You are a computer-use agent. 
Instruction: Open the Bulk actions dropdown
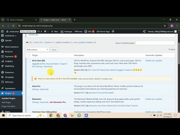(x=37, y=49)
